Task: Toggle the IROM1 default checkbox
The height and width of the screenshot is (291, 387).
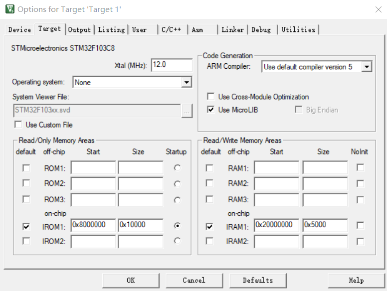Action: 26,226
